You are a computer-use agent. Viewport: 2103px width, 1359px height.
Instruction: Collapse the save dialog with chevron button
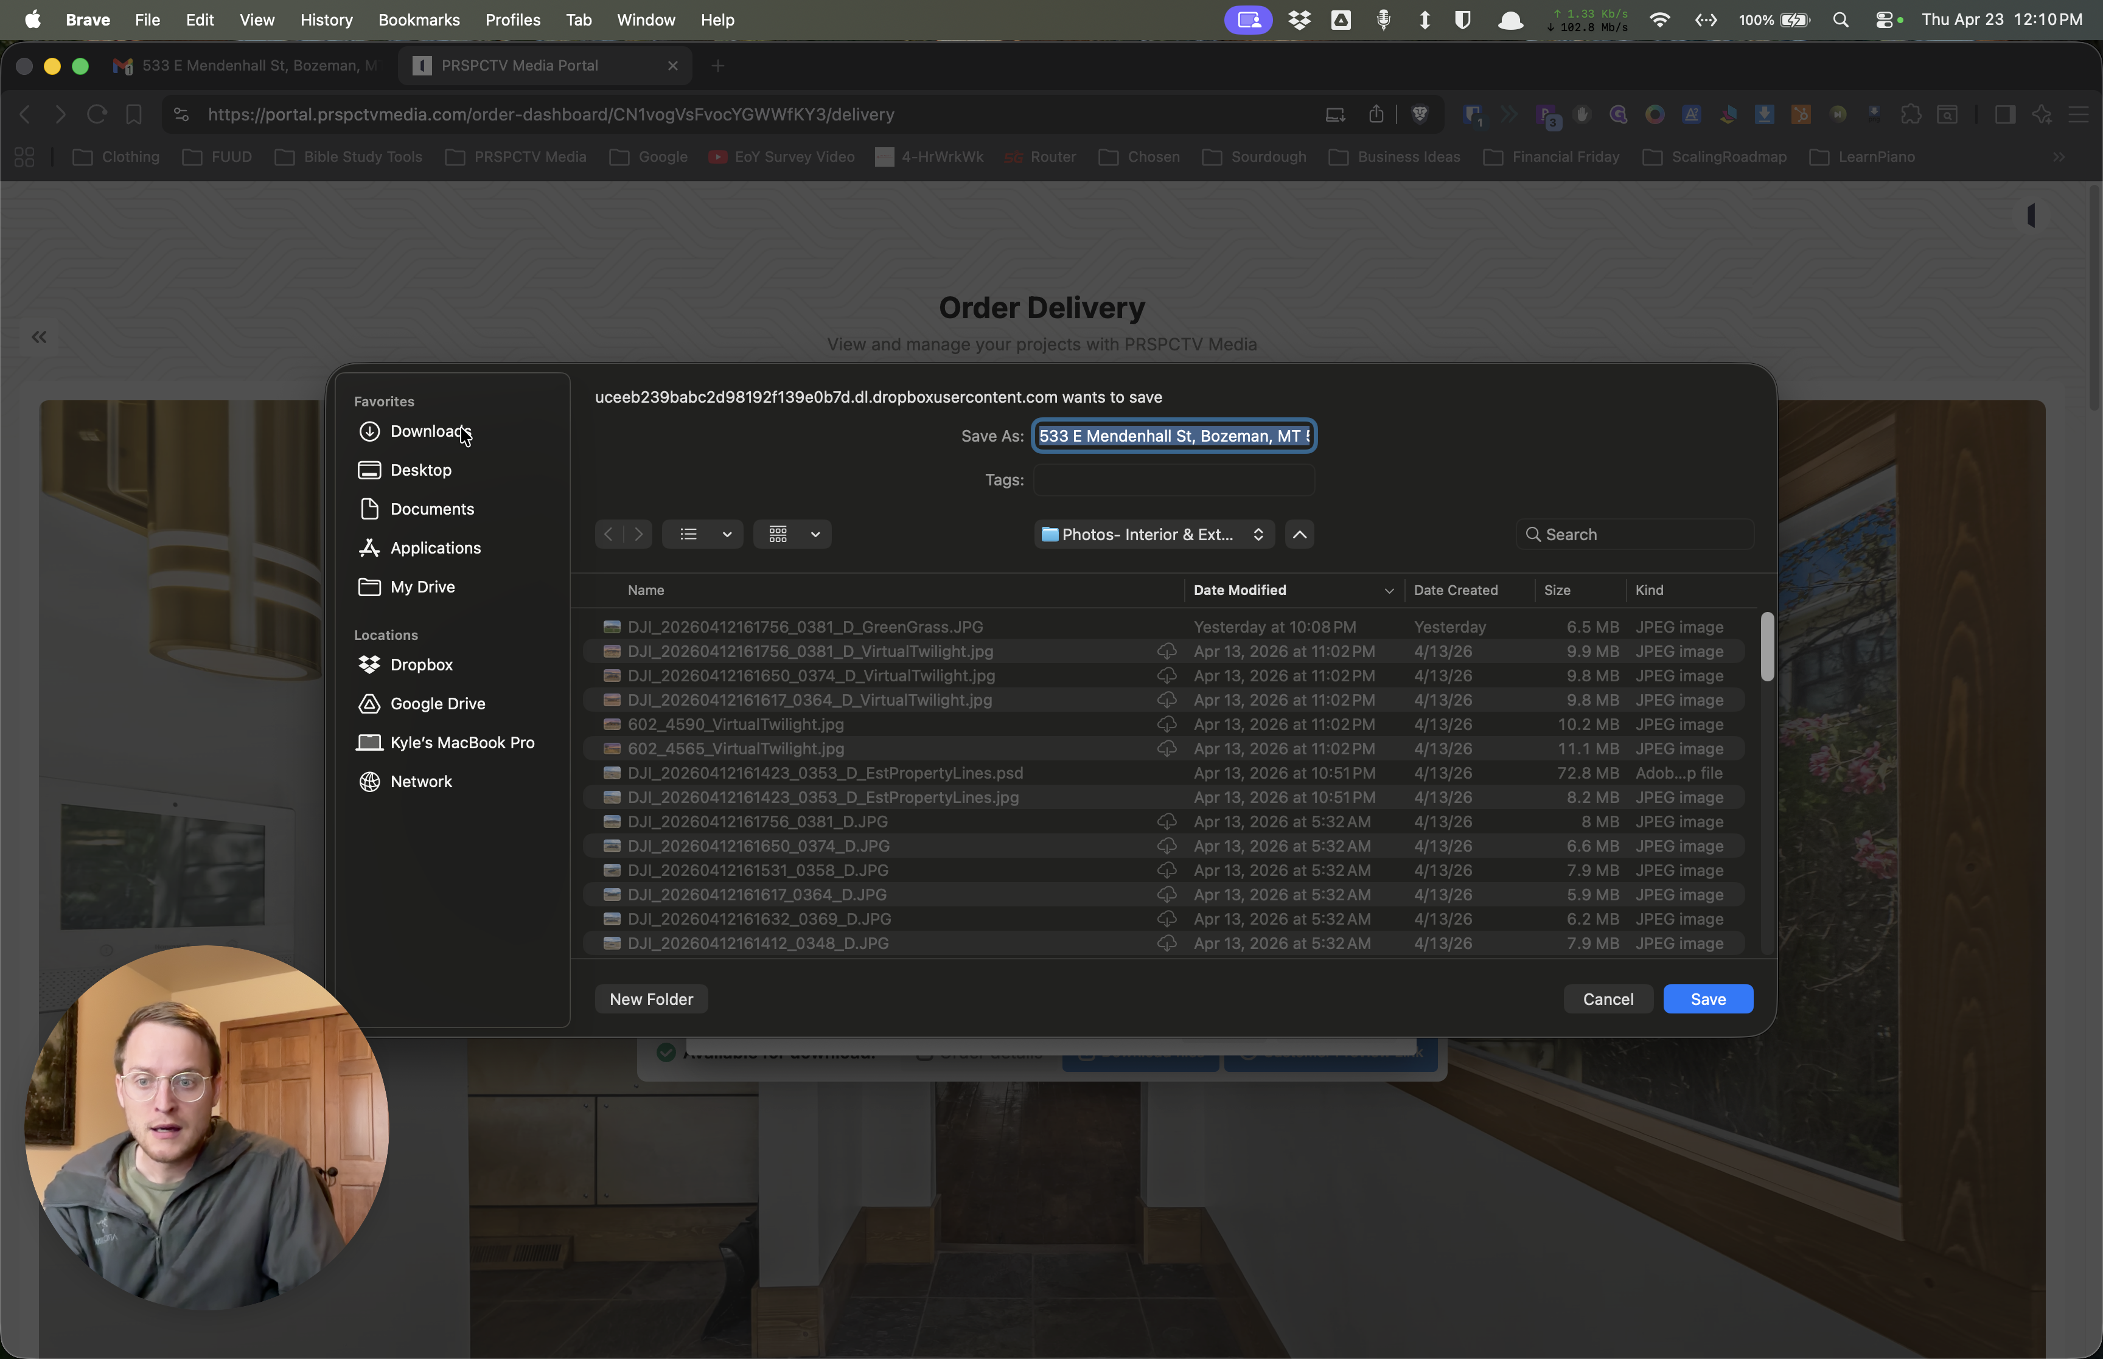(x=1299, y=534)
